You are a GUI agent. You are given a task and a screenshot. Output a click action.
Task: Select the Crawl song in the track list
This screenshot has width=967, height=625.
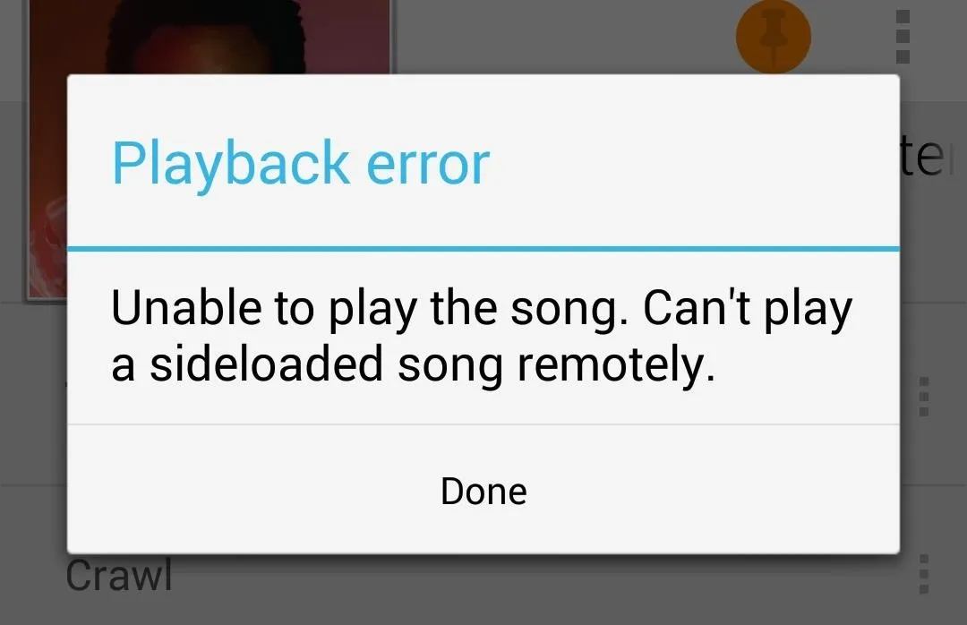point(118,575)
